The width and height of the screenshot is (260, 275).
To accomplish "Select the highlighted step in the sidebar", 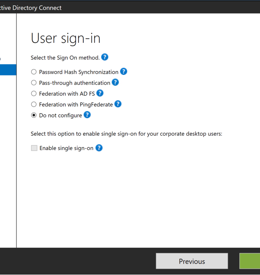I will [x=8, y=70].
